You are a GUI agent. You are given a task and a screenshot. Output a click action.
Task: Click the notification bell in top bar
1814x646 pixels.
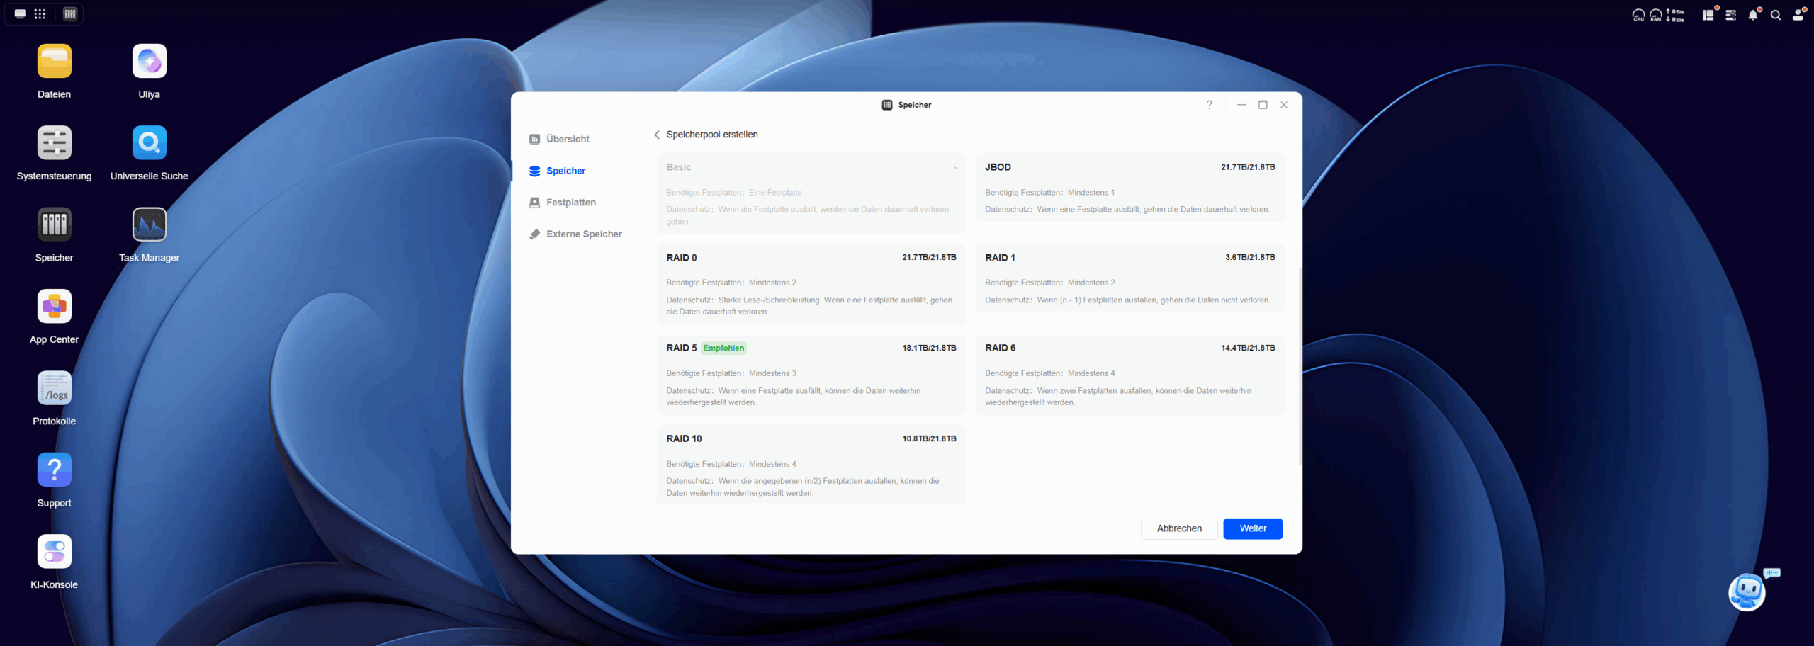pyautogui.click(x=1752, y=15)
